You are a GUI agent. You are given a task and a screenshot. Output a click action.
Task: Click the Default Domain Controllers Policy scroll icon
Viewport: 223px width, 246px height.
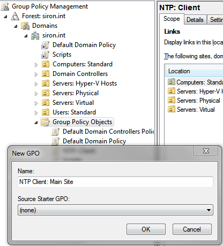[55, 132]
